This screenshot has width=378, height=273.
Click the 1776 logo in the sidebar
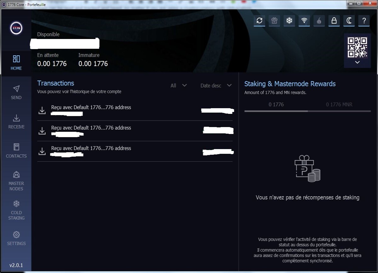[x=16, y=29]
